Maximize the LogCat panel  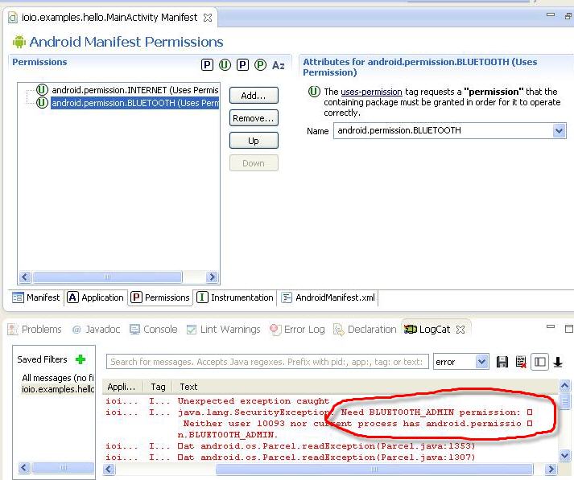569,329
